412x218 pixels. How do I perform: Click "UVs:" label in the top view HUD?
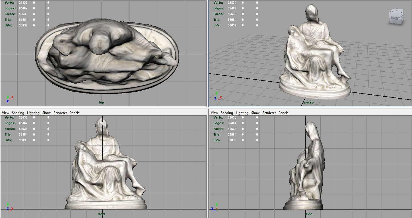(8, 25)
